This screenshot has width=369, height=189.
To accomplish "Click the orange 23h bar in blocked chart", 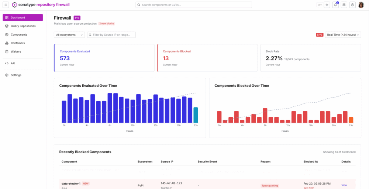I will tap(351, 120).
